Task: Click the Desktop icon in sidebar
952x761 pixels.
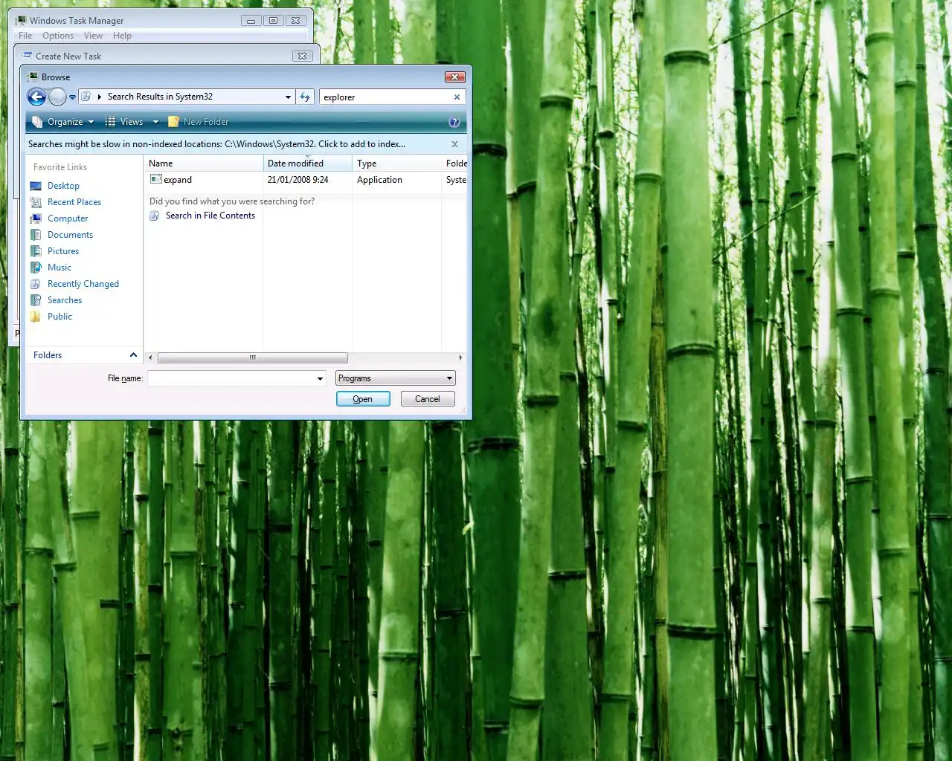Action: 36,186
